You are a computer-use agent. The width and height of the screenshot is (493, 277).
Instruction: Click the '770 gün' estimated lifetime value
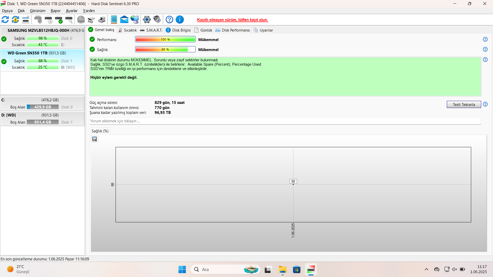(x=162, y=108)
